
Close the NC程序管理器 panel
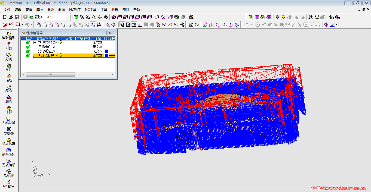pos(111,33)
